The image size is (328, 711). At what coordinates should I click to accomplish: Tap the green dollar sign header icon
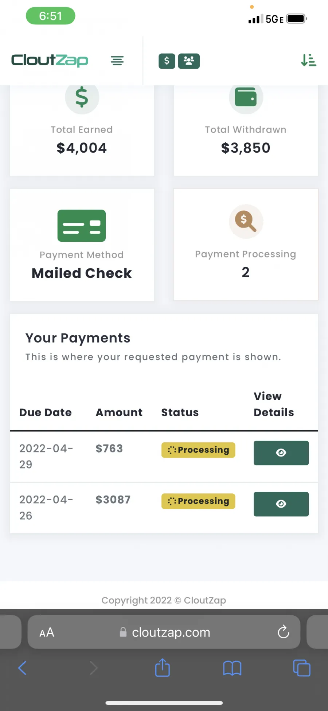pos(167,61)
